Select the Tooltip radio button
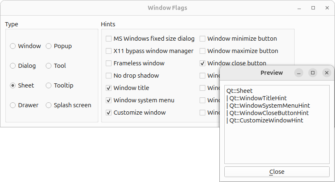Viewport: 335px width, 182px height. point(49,85)
